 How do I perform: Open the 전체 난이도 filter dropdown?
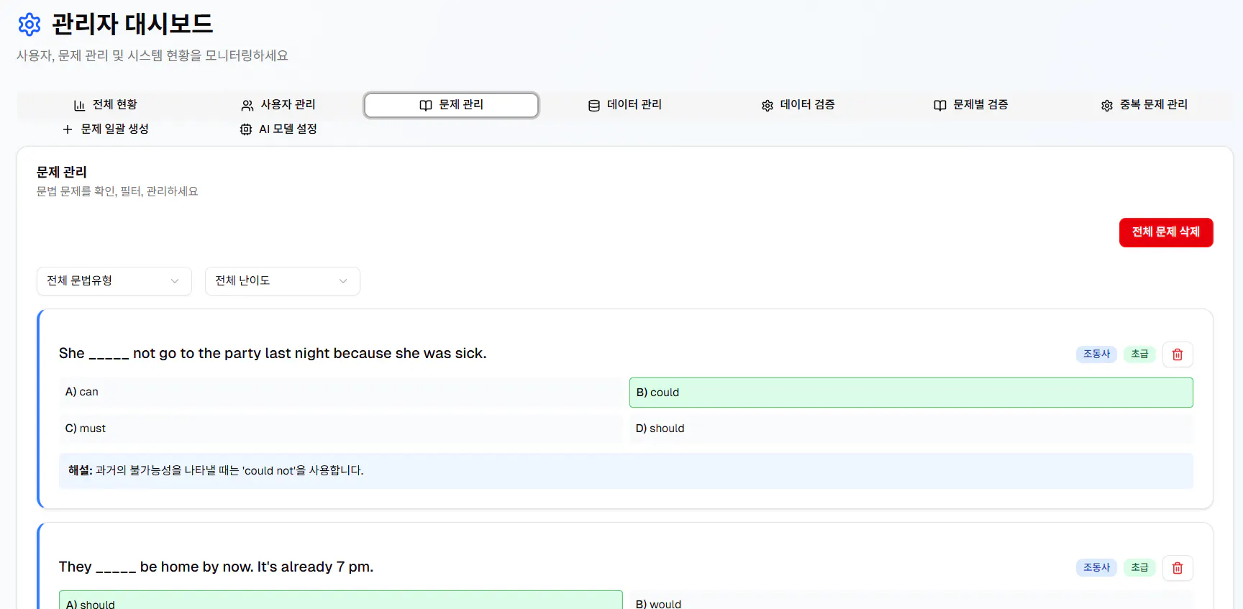click(283, 281)
